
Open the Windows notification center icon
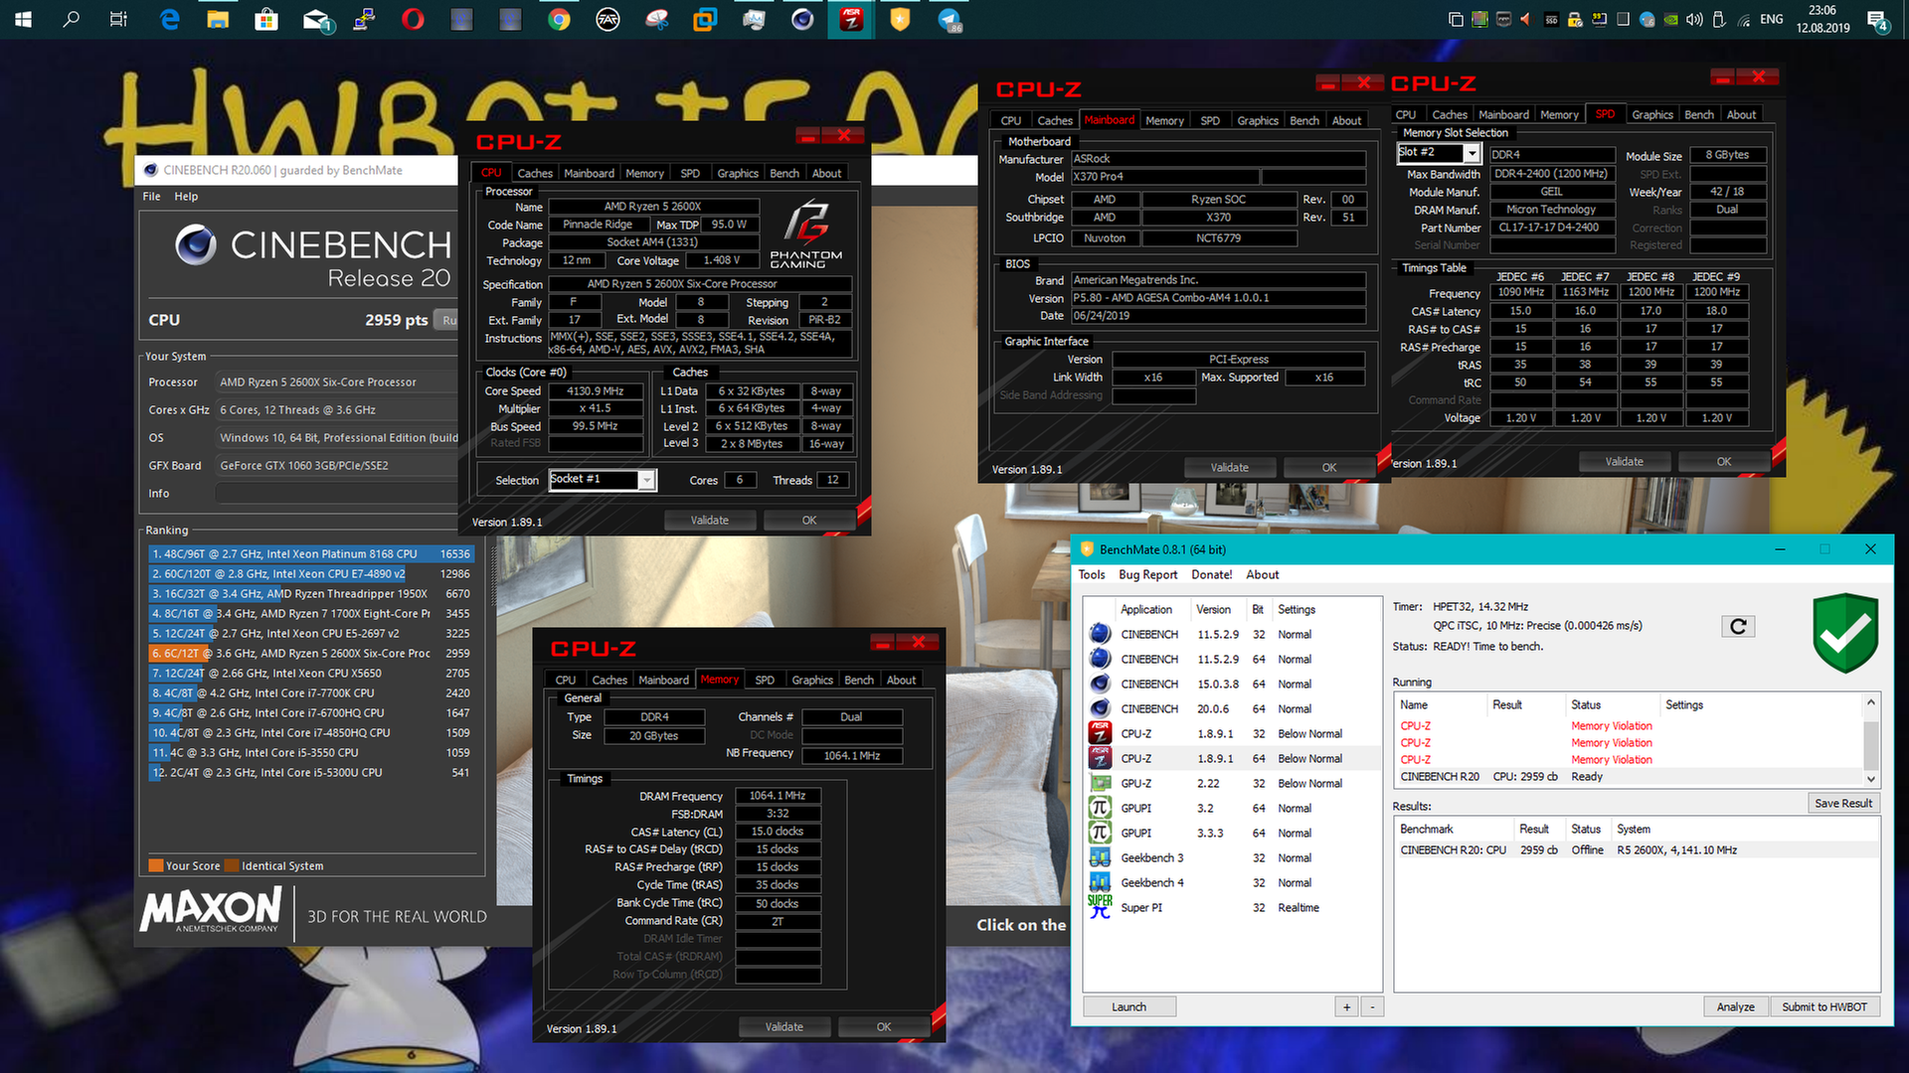pyautogui.click(x=1877, y=20)
